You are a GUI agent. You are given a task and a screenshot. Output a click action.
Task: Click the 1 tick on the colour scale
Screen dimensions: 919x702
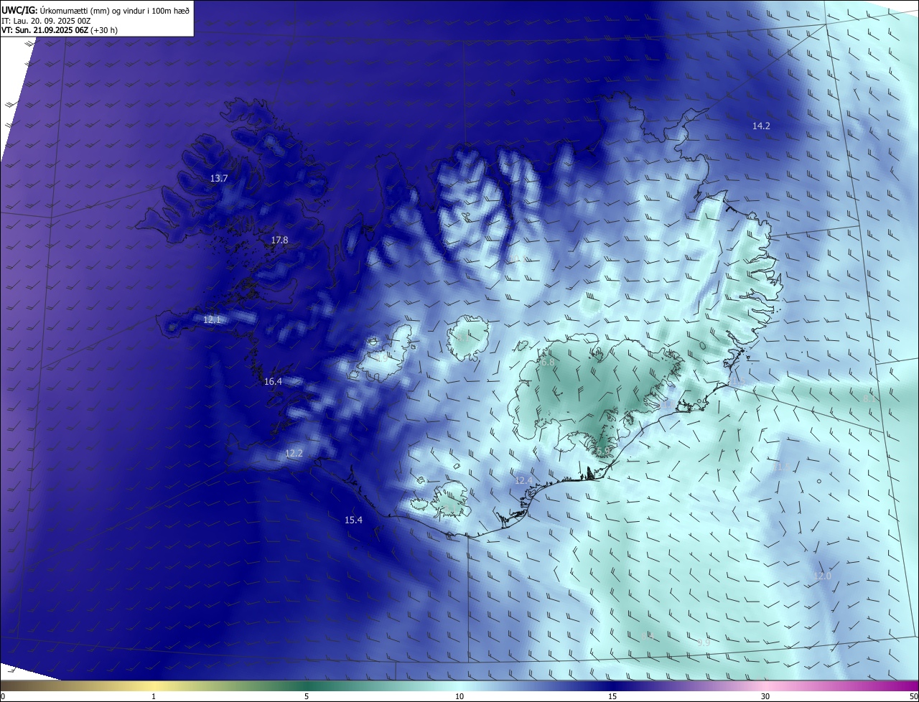point(154,696)
